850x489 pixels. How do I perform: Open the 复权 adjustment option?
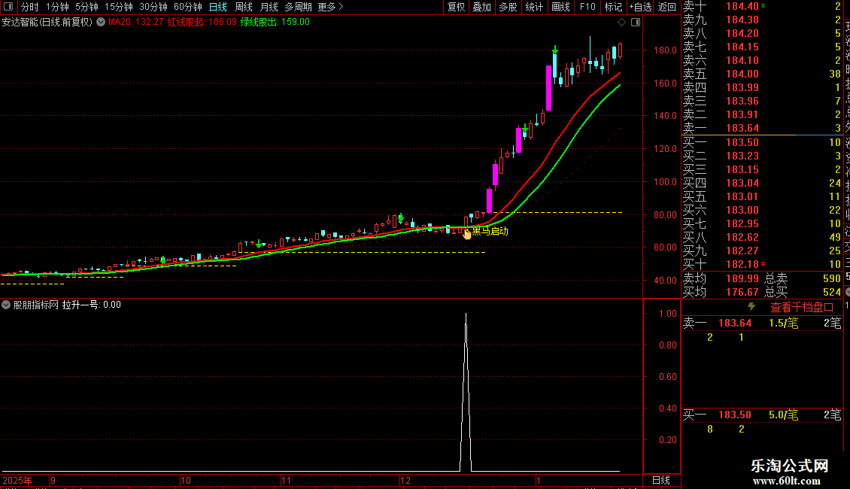coord(456,7)
